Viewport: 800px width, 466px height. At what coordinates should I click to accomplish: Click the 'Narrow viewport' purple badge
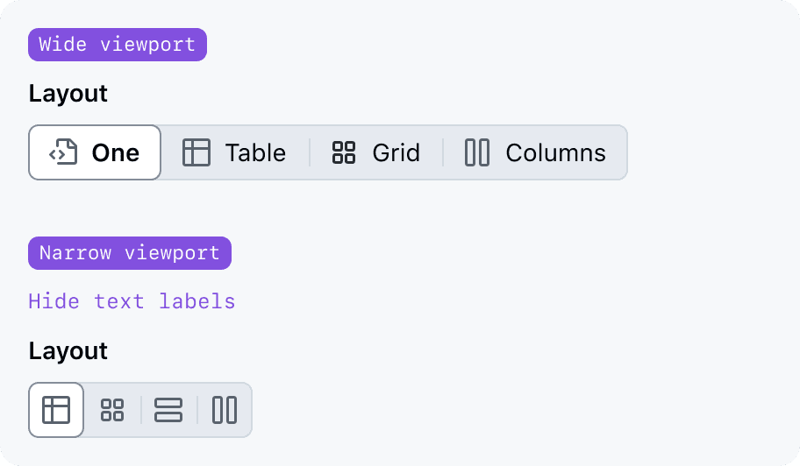click(x=130, y=253)
